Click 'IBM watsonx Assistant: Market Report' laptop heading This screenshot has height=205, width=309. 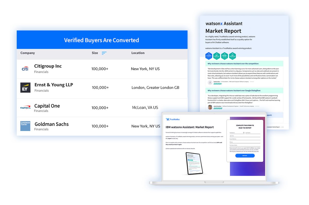coord(190,127)
